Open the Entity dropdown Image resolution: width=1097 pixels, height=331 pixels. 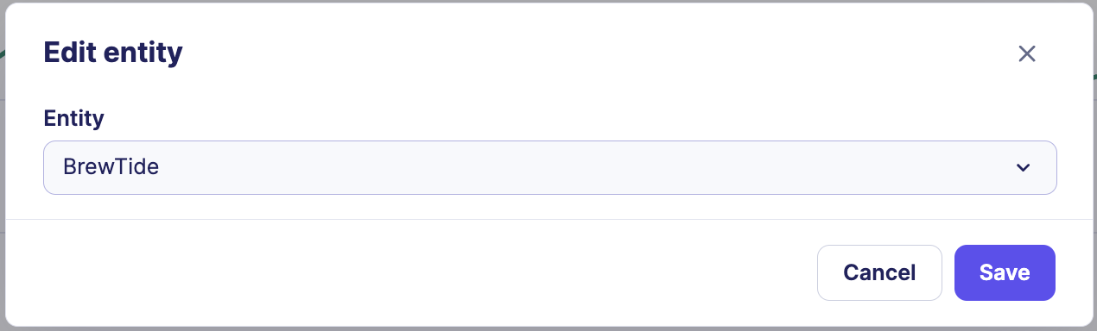point(549,167)
